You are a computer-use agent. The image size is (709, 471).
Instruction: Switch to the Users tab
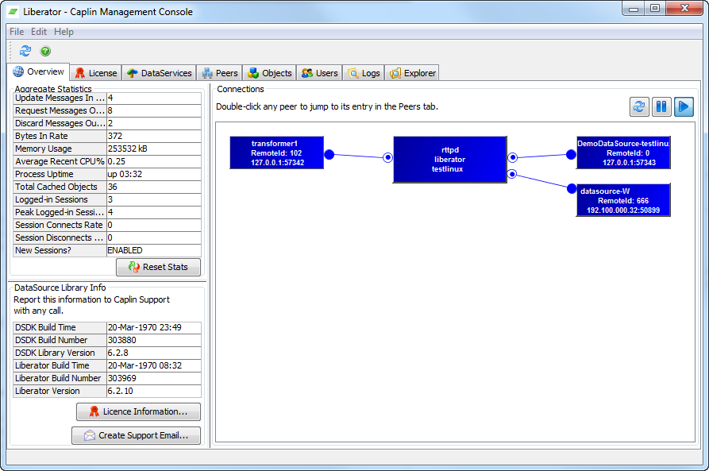[x=320, y=73]
